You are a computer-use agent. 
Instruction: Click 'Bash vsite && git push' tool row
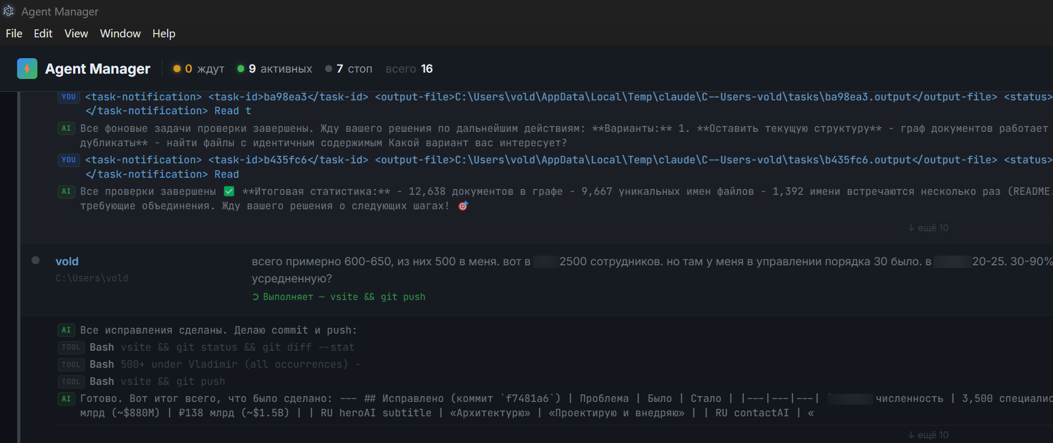click(158, 381)
